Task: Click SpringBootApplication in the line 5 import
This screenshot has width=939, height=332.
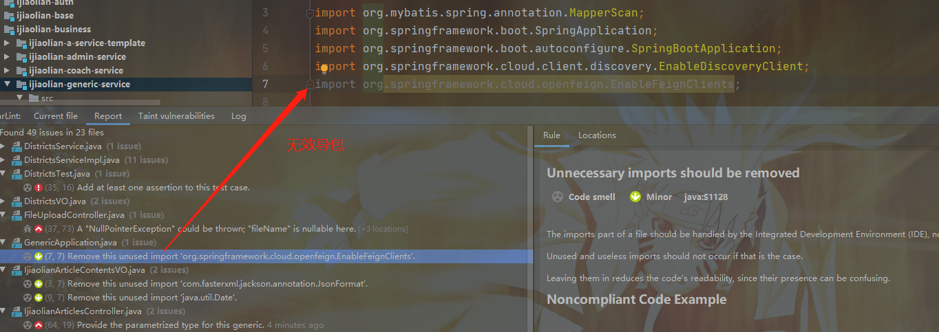Action: [x=704, y=49]
